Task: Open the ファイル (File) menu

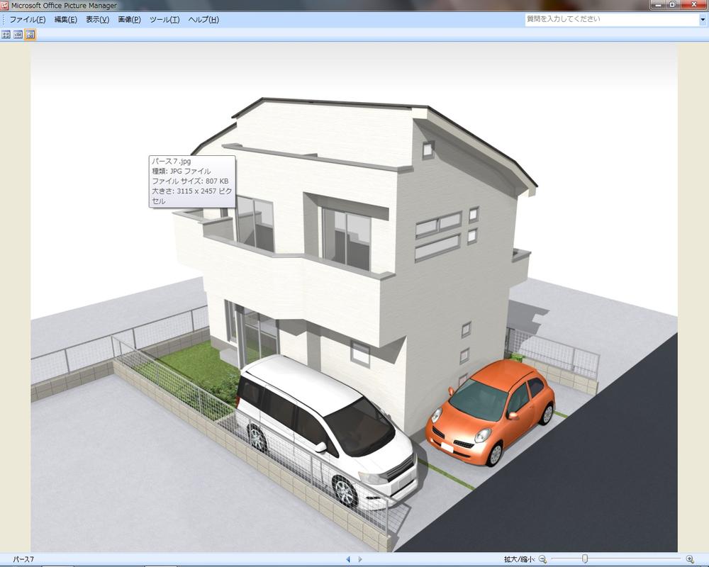Action: pyautogui.click(x=27, y=20)
